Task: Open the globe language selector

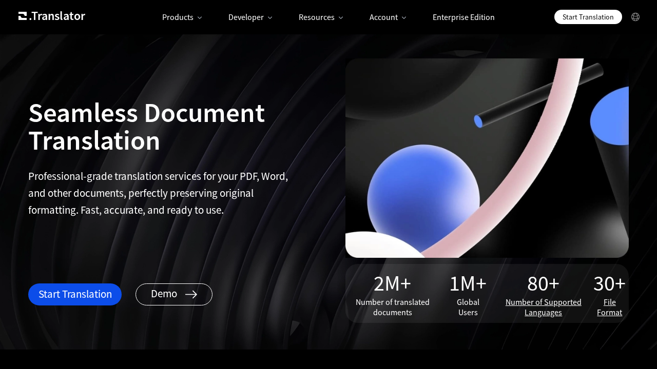Action: click(635, 17)
